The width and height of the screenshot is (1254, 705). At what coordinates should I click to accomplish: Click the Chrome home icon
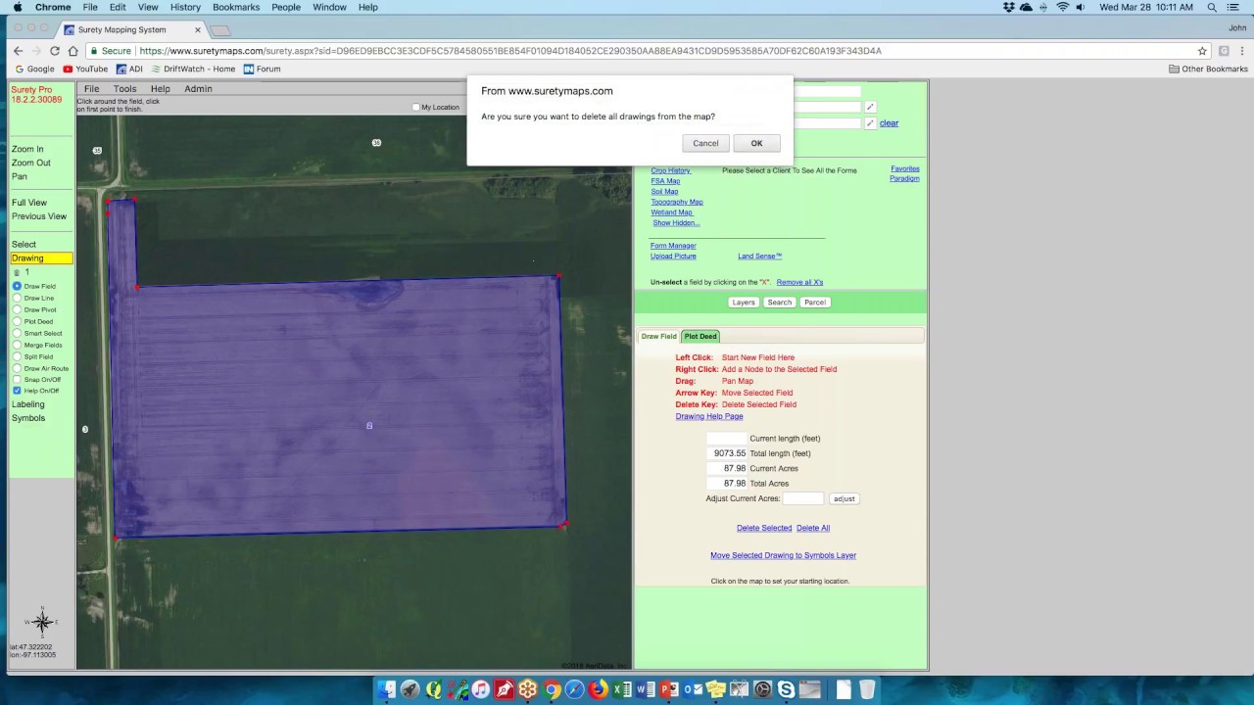72,51
